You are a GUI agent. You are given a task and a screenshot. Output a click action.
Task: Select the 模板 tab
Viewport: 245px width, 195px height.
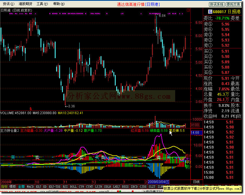tap(13, 187)
